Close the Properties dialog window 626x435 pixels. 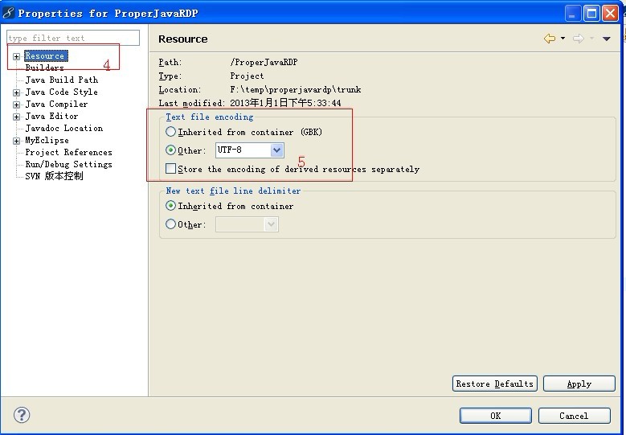(x=611, y=13)
